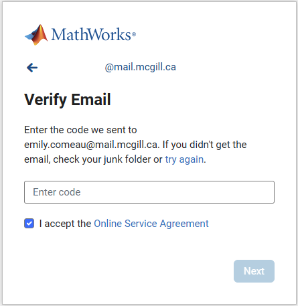Click the emily.comeau@mail.mcgill.ca address text
The height and width of the screenshot is (306, 298).
pos(91,145)
